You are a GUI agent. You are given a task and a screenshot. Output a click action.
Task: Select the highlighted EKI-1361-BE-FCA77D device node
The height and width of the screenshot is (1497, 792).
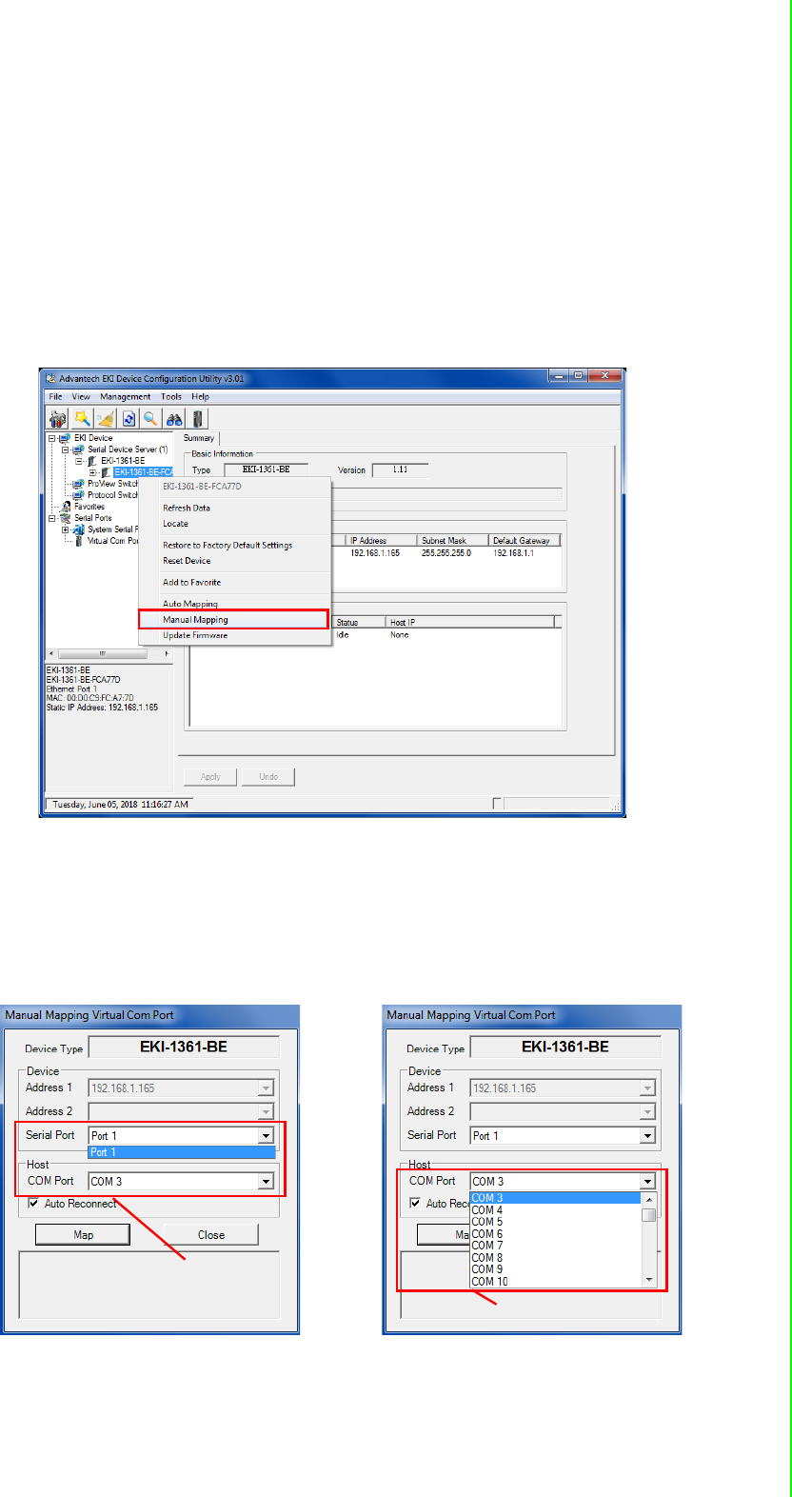144,472
